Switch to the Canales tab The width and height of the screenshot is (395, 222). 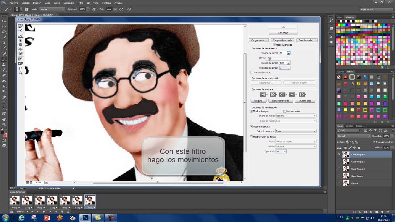349,126
